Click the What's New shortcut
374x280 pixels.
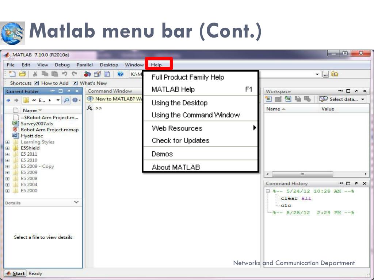(x=90, y=83)
